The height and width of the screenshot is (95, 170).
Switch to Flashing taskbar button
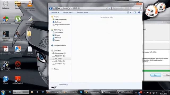point(109,92)
